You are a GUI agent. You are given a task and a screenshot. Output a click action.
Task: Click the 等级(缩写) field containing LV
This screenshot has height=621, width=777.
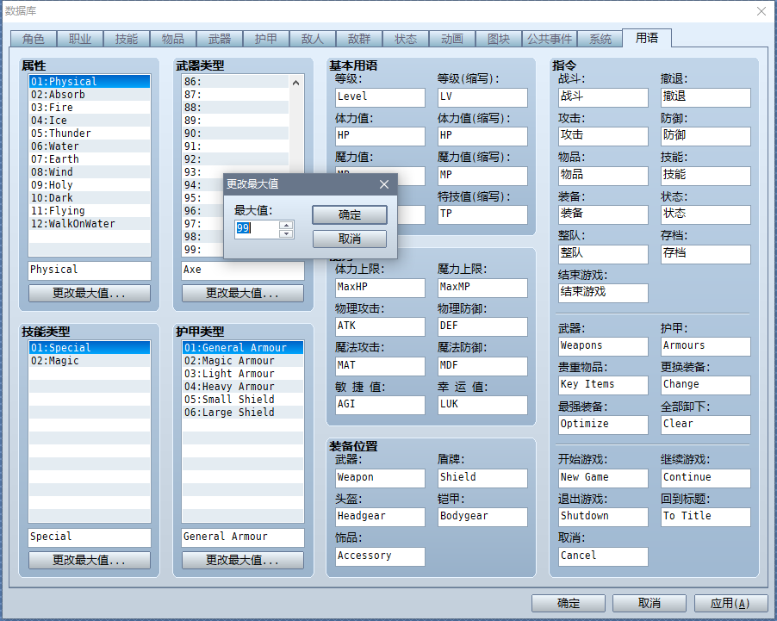point(482,97)
